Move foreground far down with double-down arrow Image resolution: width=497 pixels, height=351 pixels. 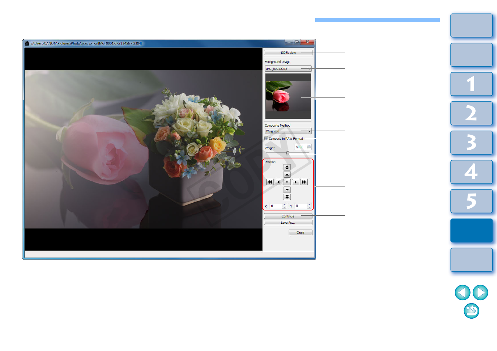[287, 197]
